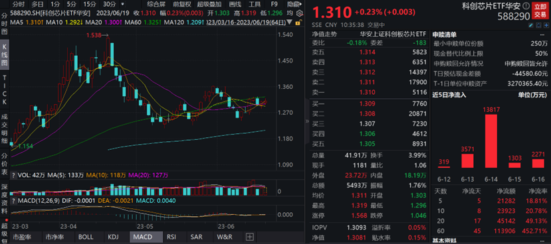Switch to the 分时 period tab

pos(18,4)
